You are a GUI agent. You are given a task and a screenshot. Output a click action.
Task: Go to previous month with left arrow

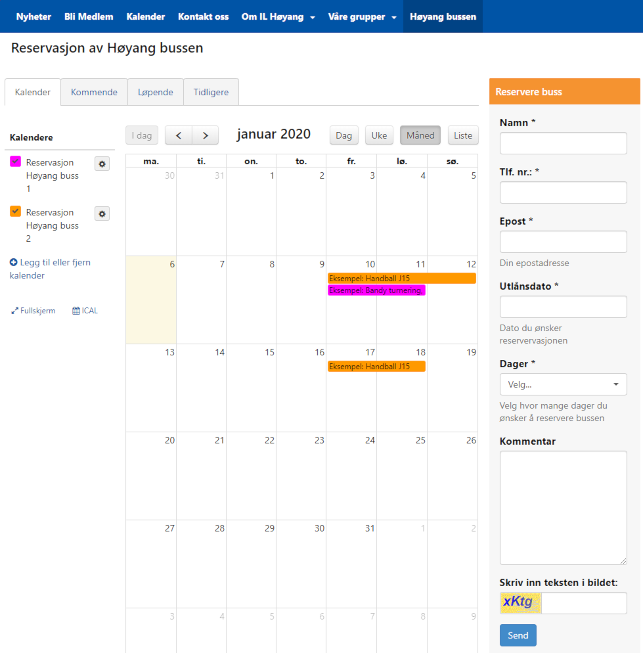[179, 135]
